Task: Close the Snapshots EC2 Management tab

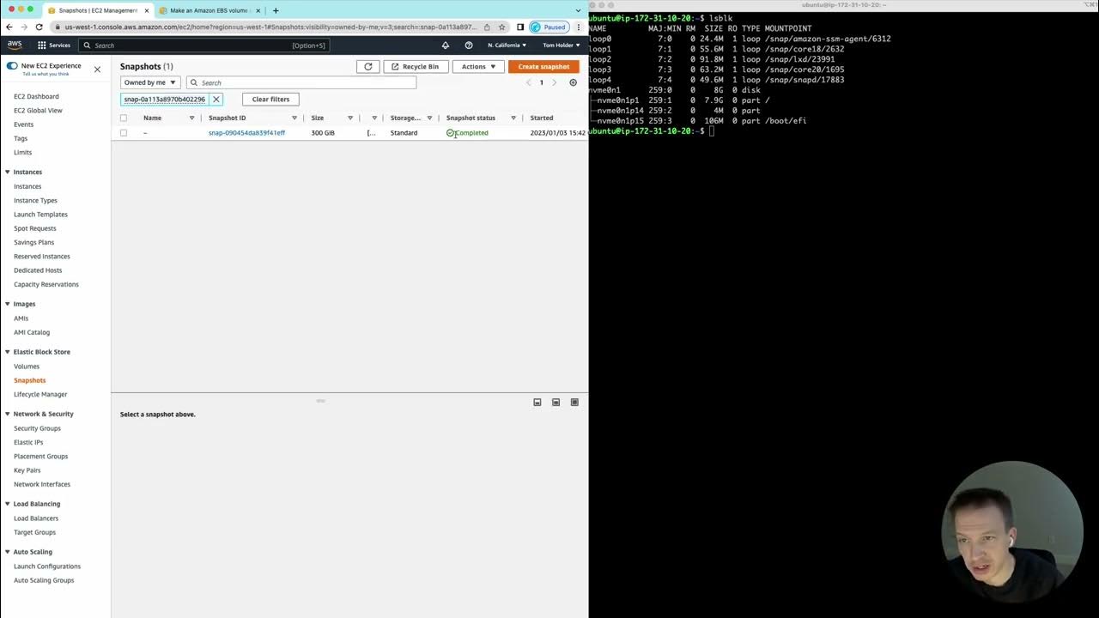Action: [147, 10]
